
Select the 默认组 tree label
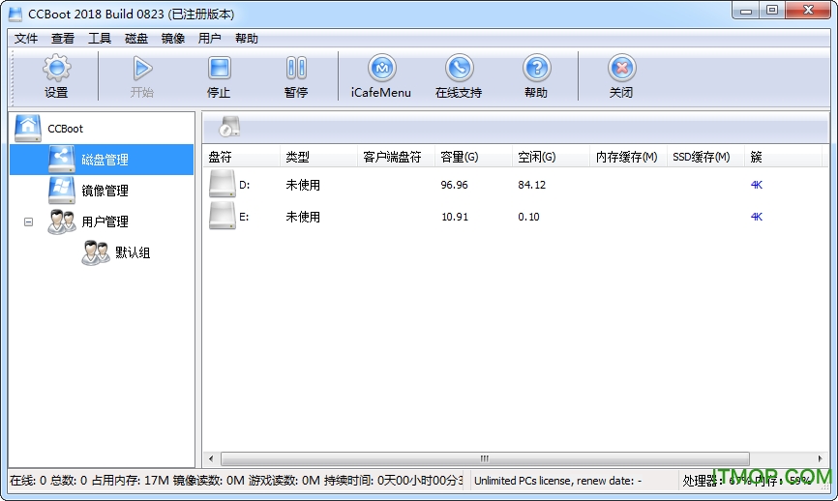[133, 252]
